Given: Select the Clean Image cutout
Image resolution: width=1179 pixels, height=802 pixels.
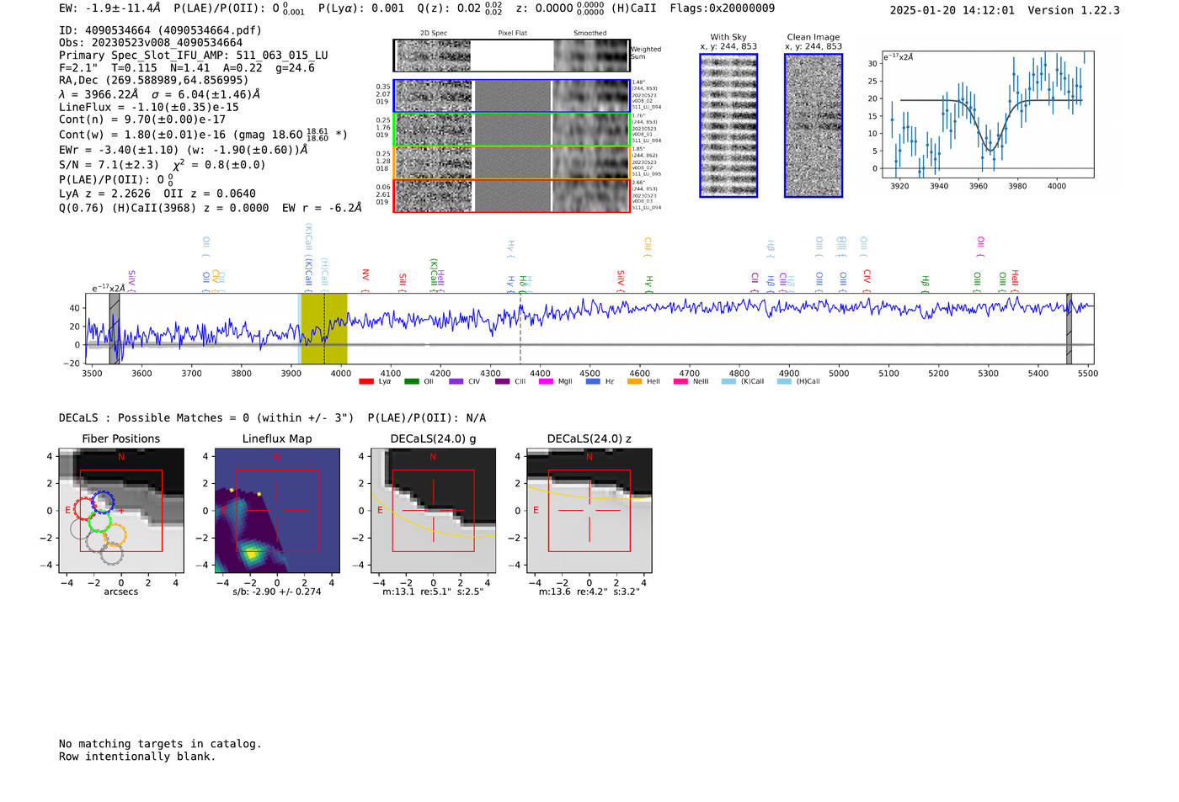Looking at the screenshot, I should [813, 125].
